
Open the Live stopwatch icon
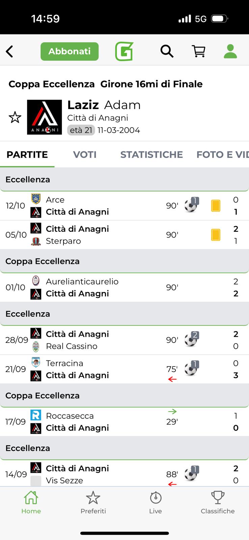click(x=156, y=502)
